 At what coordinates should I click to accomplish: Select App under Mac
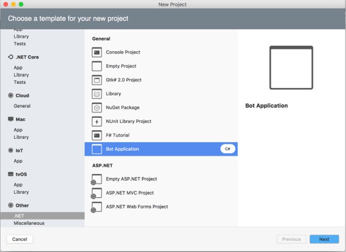click(18, 130)
